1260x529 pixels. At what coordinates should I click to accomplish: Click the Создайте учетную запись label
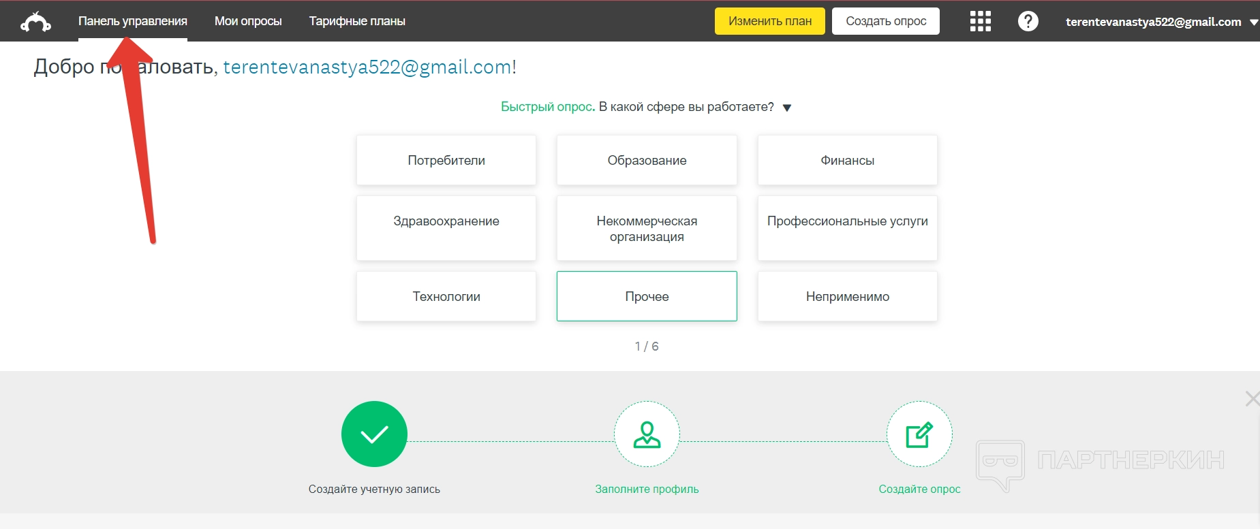tap(374, 489)
